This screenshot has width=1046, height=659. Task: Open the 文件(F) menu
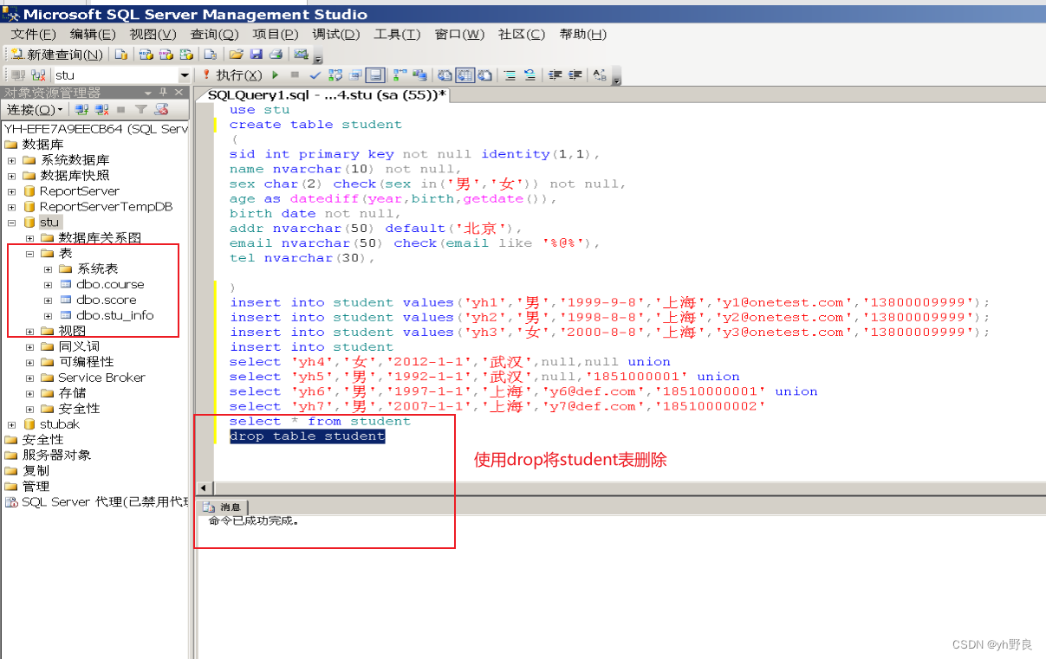[x=34, y=34]
